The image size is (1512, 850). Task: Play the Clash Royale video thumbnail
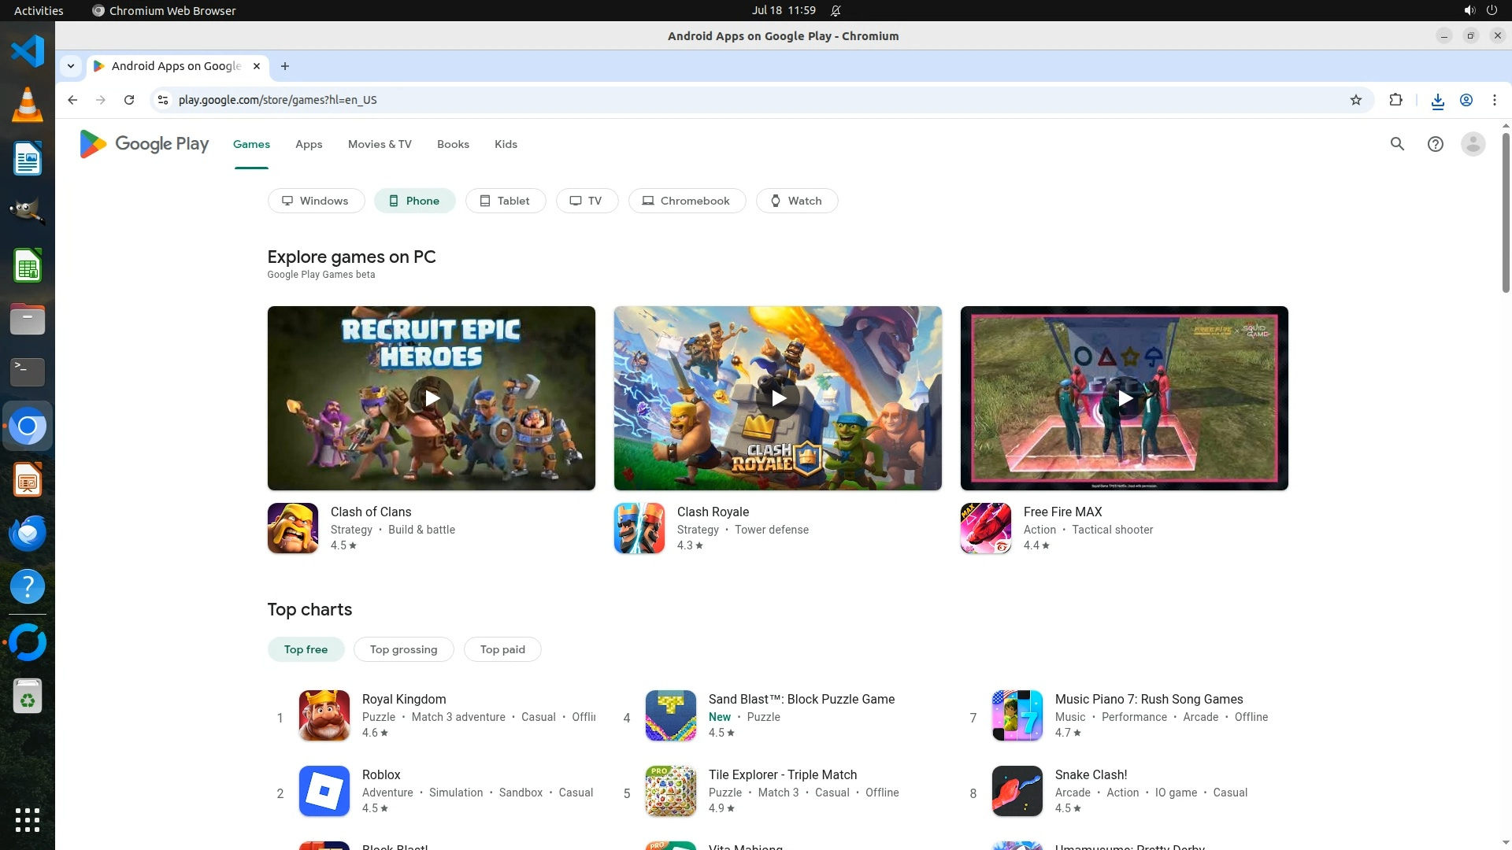(x=777, y=398)
